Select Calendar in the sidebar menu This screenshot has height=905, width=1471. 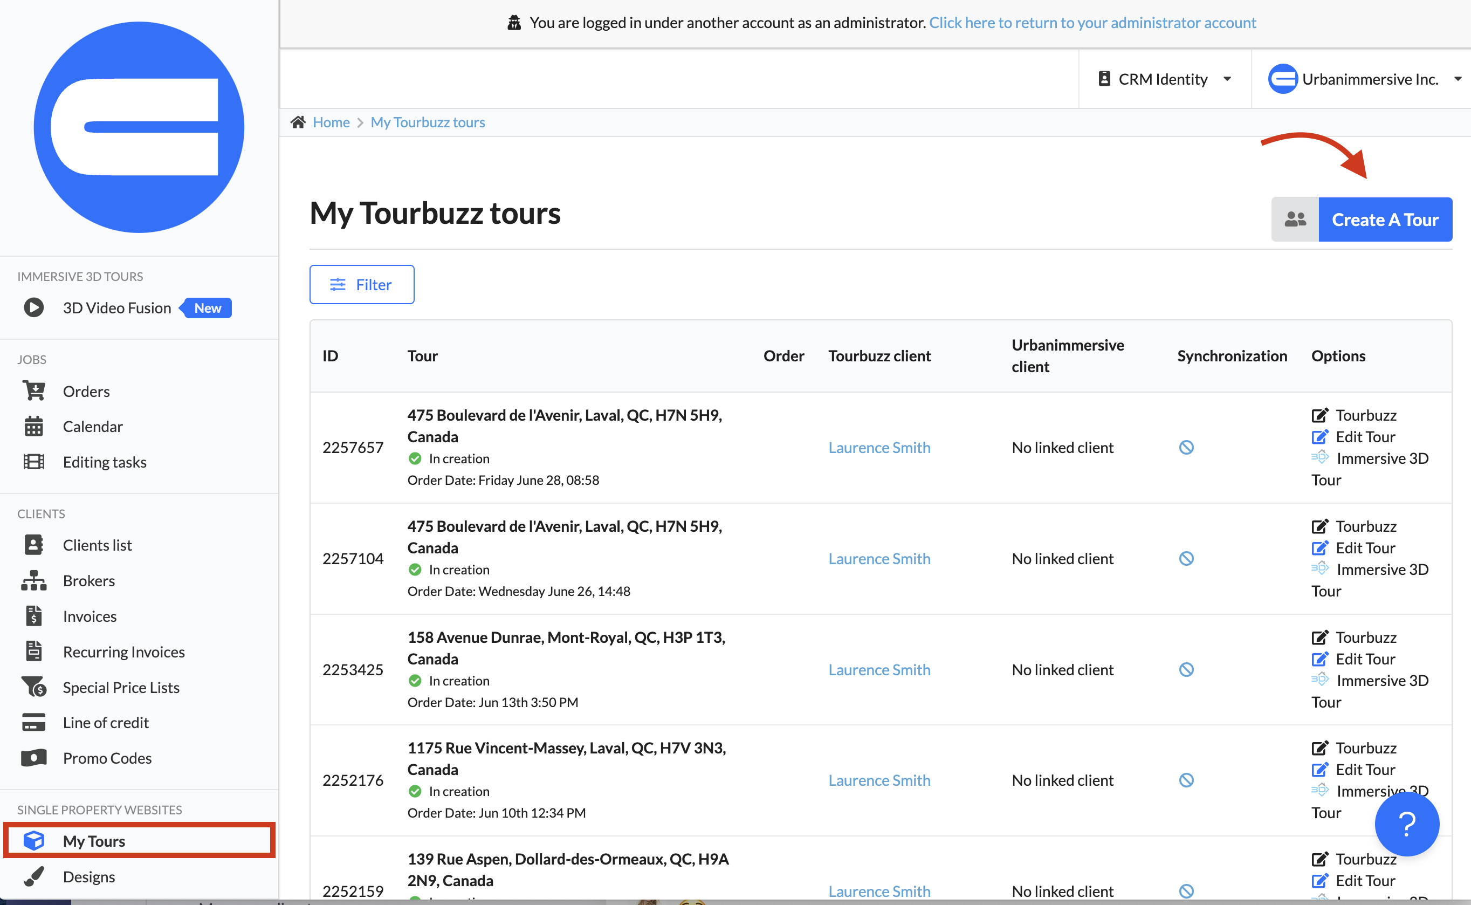tap(93, 426)
